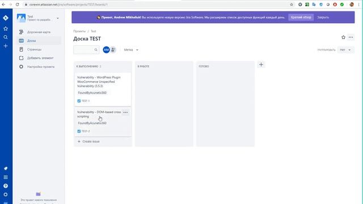This screenshot has height=204, width=363.
Task: Open the settings gear in blue sidebar
Action: click(x=6, y=194)
